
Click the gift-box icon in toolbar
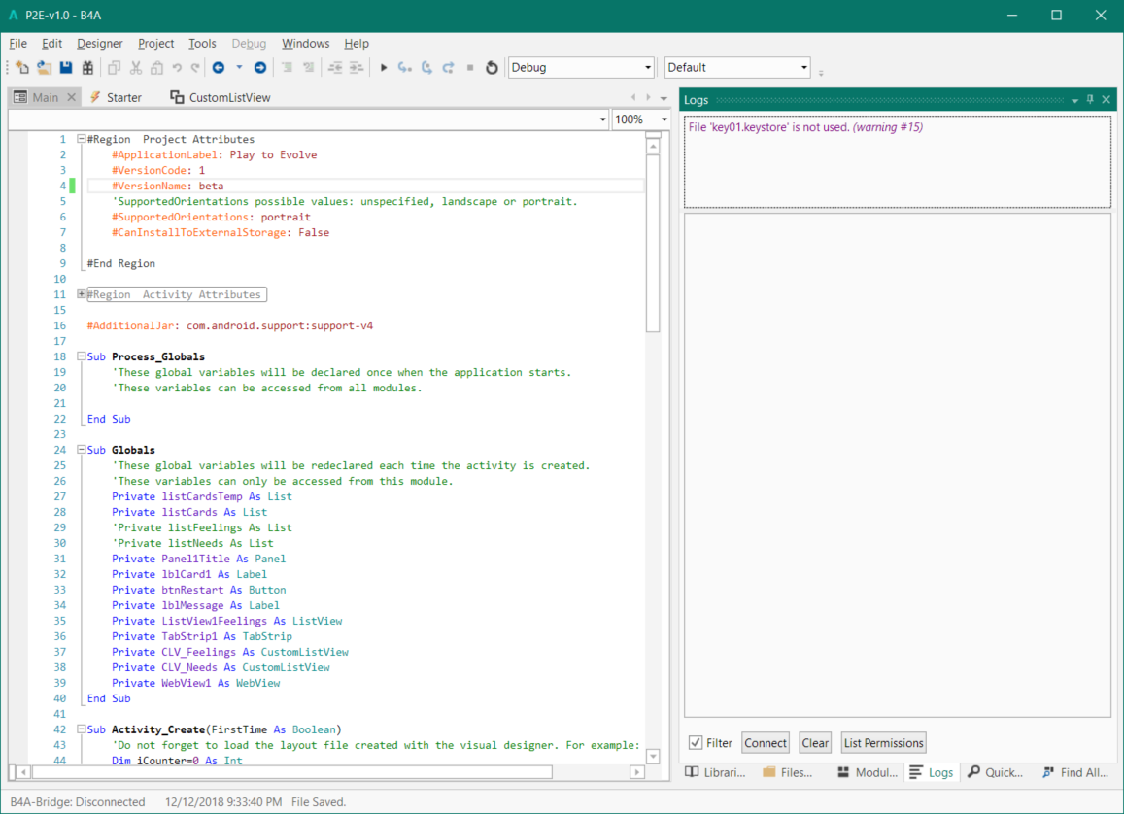[x=87, y=68]
